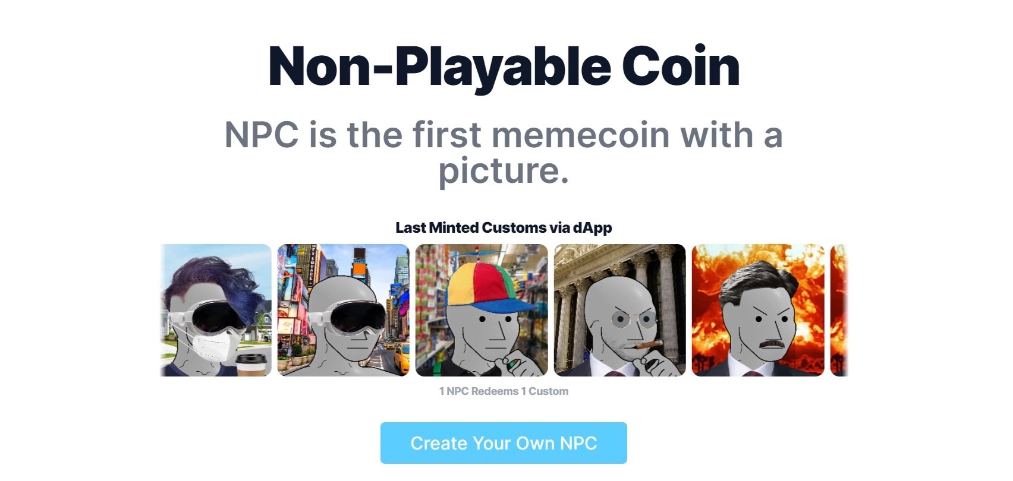Click the mustache on the suited NPC
Viewport: 1013px width, 481px height.
(772, 343)
